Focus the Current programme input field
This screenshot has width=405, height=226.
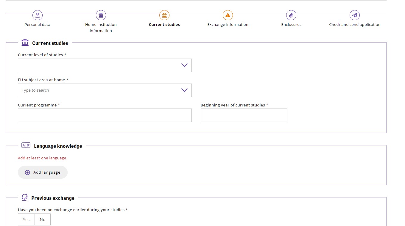[105, 115]
